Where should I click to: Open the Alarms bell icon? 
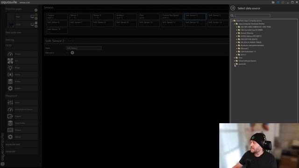click(x=10, y=75)
